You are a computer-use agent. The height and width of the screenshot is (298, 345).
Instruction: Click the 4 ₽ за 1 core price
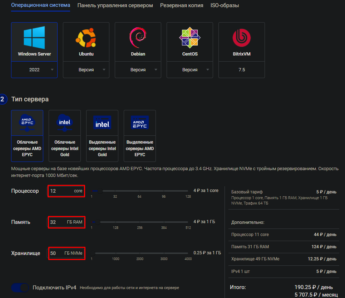(x=206, y=191)
